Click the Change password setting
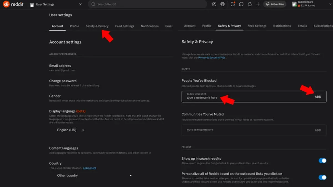Screen dimensions: 333x187 click(63, 81)
